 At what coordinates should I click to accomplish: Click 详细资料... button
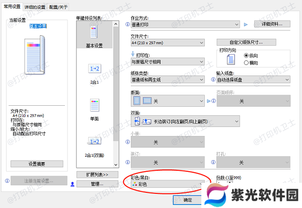272,24
